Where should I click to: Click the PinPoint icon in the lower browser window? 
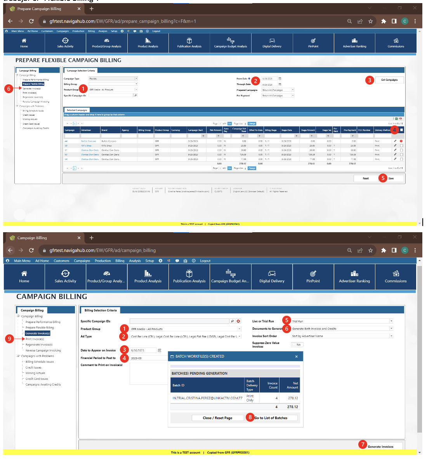pyautogui.click(x=313, y=276)
